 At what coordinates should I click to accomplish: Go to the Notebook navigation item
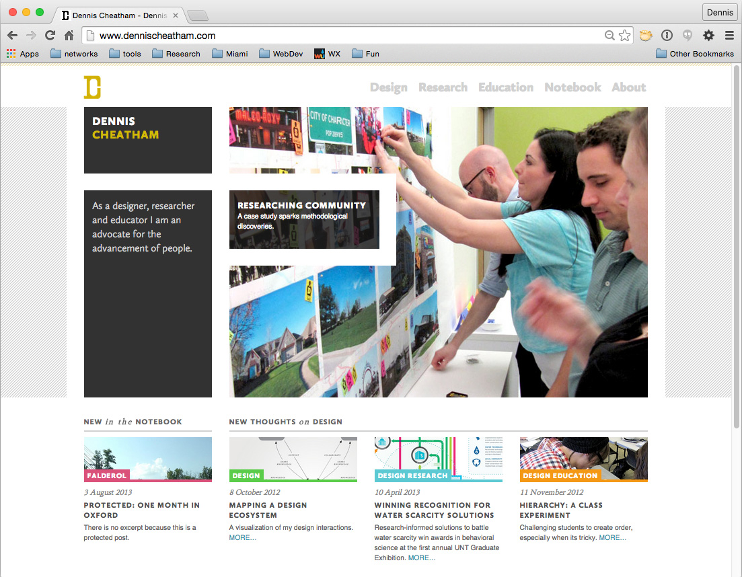coord(572,87)
